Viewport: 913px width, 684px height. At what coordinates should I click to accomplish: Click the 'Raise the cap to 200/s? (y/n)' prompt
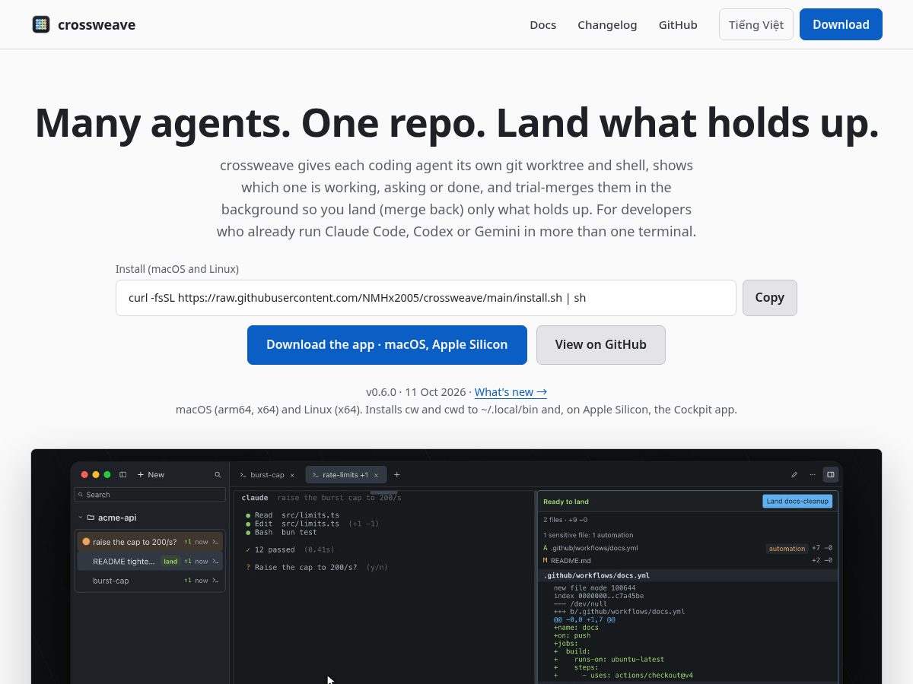(x=317, y=567)
